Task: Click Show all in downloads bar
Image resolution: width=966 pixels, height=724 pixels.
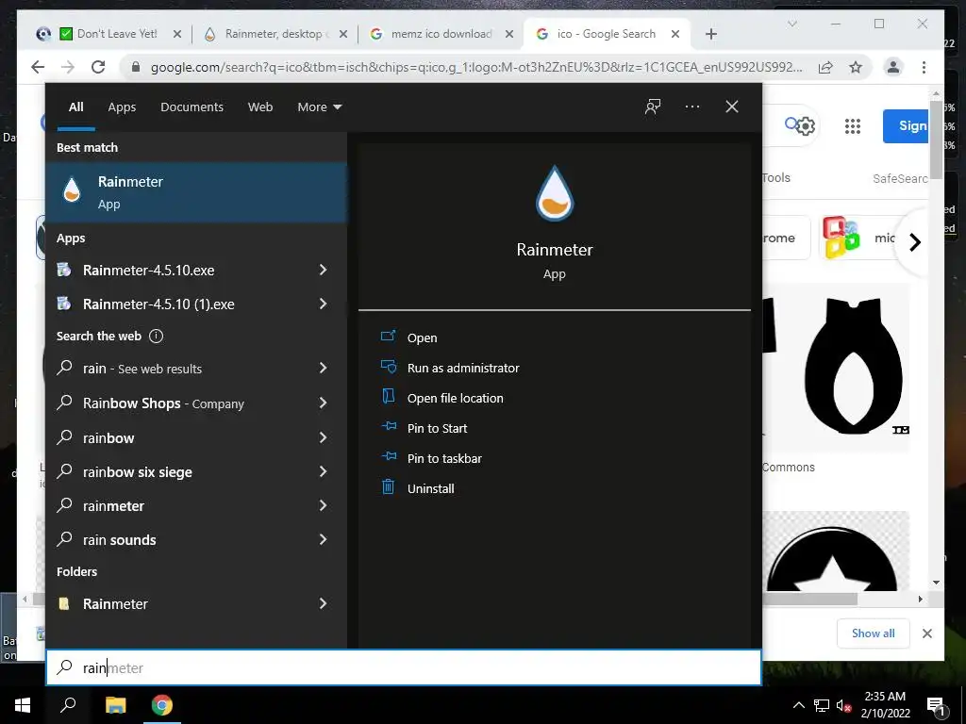Action: (873, 633)
